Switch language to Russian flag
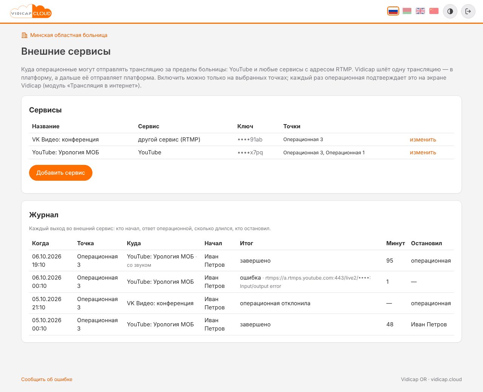 coord(393,11)
